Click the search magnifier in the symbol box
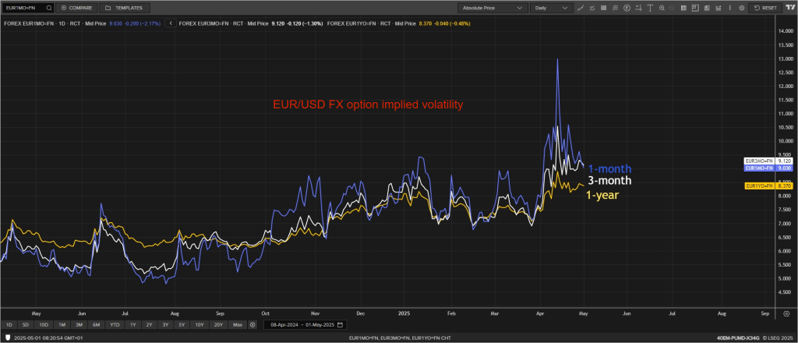798x343 pixels. (49, 7)
